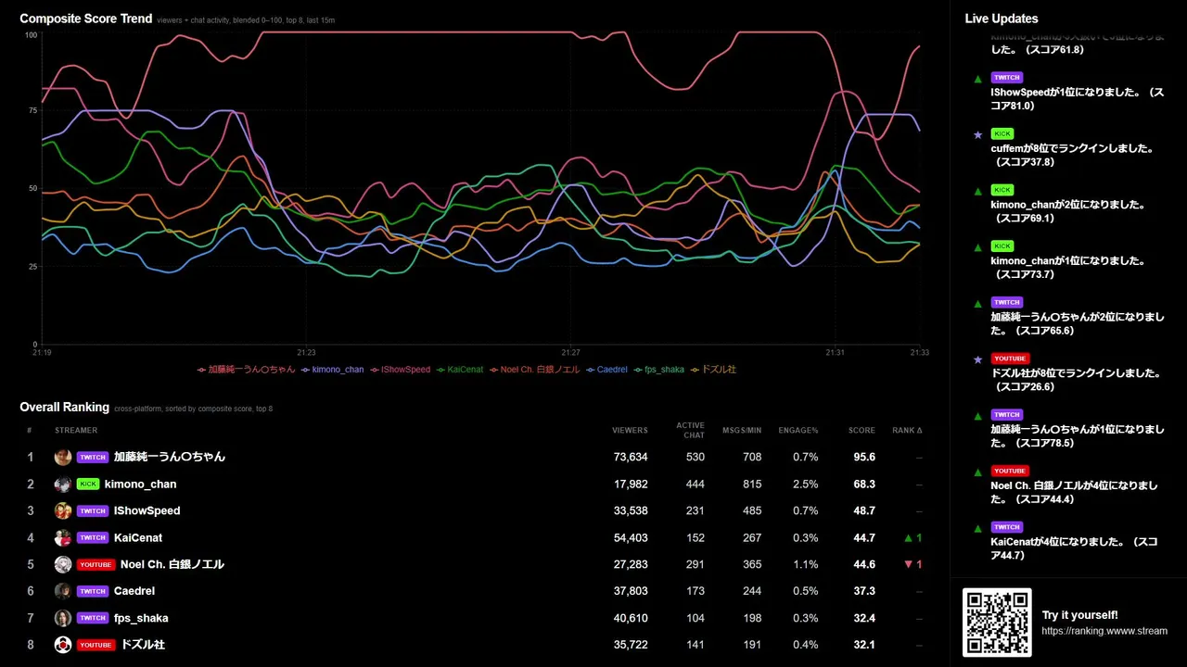Screen dimensions: 1187x667
Task: Click the live update "KaiCenatが4位になりました"
Action: pos(1074,548)
